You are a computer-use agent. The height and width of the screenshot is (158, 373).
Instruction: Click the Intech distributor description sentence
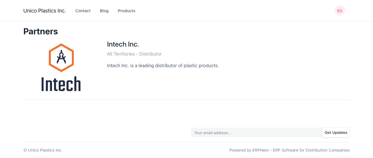163,65
